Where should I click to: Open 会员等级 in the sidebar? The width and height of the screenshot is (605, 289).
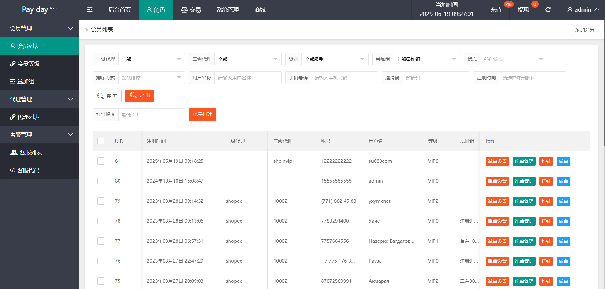coord(39,64)
